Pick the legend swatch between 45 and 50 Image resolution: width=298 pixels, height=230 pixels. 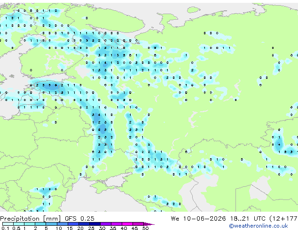click(138, 224)
